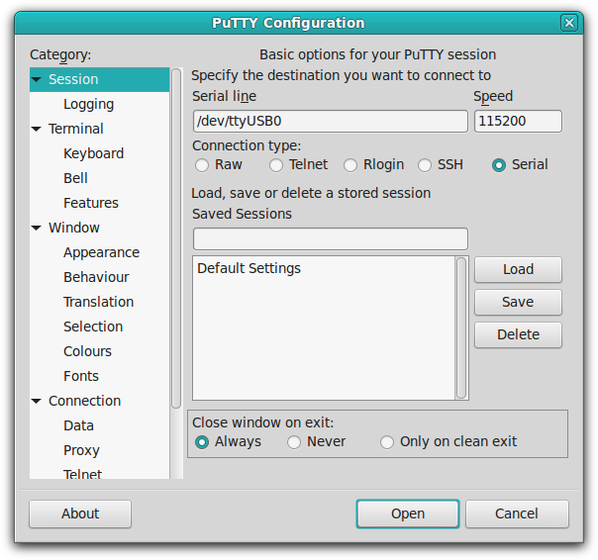This screenshot has height=560, width=598.
Task: Select Default Settings in sessions list
Action: coord(324,268)
